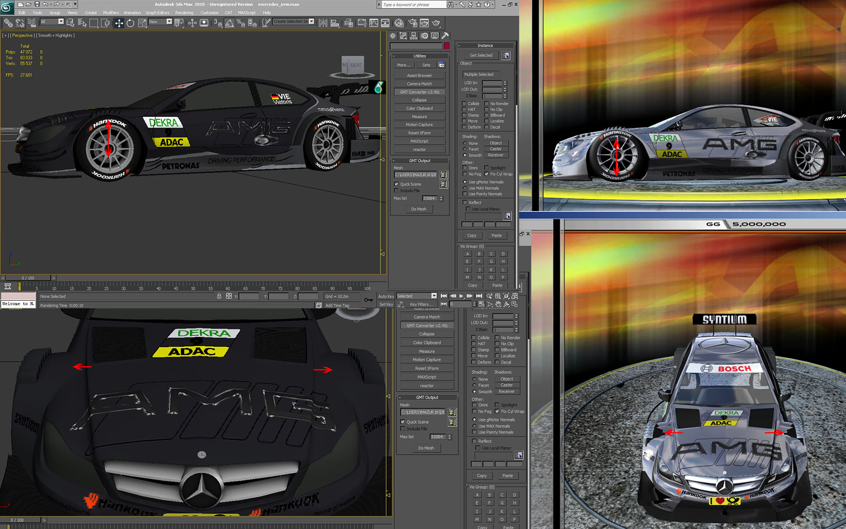This screenshot has width=846, height=529.
Task: Open the CAT menu
Action: 229,13
